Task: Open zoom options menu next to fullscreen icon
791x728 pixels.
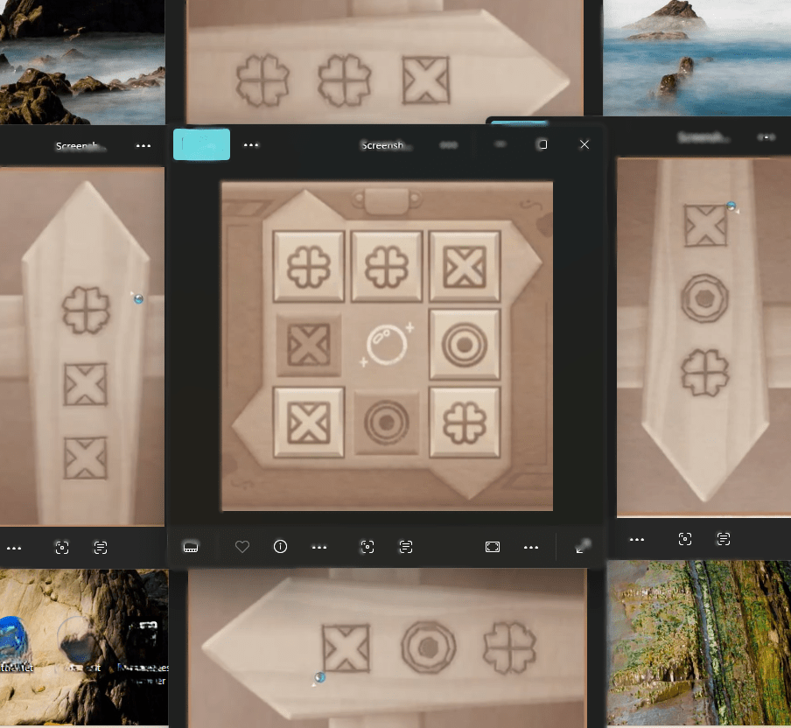Action: (531, 547)
